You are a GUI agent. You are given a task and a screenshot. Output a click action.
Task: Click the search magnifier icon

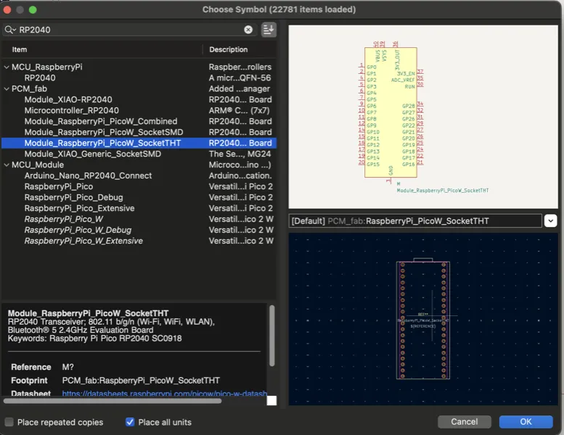pyautogui.click(x=10, y=30)
